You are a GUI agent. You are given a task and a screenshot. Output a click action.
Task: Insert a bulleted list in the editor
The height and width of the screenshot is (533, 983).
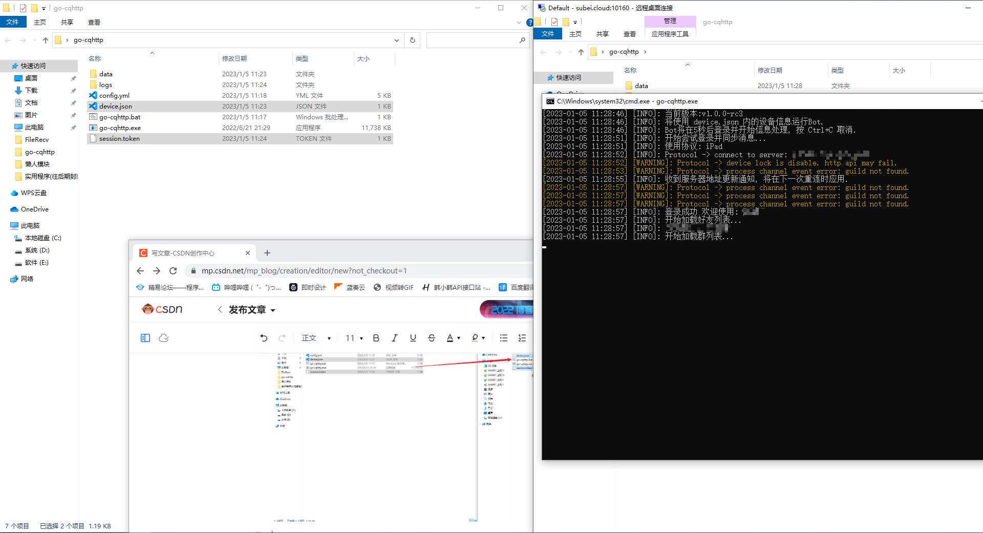pos(504,338)
